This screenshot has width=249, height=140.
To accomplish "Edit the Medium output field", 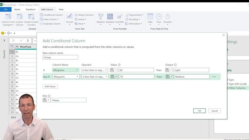I will (x=192, y=77).
